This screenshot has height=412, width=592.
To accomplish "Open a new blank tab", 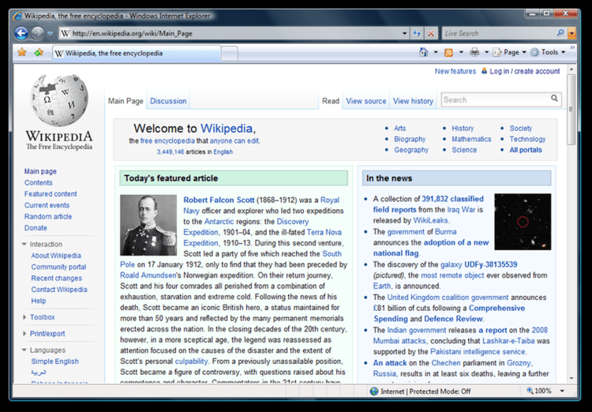I will [x=229, y=53].
